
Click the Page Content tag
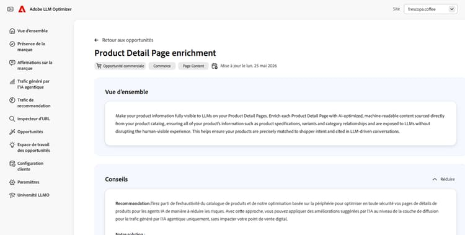193,66
